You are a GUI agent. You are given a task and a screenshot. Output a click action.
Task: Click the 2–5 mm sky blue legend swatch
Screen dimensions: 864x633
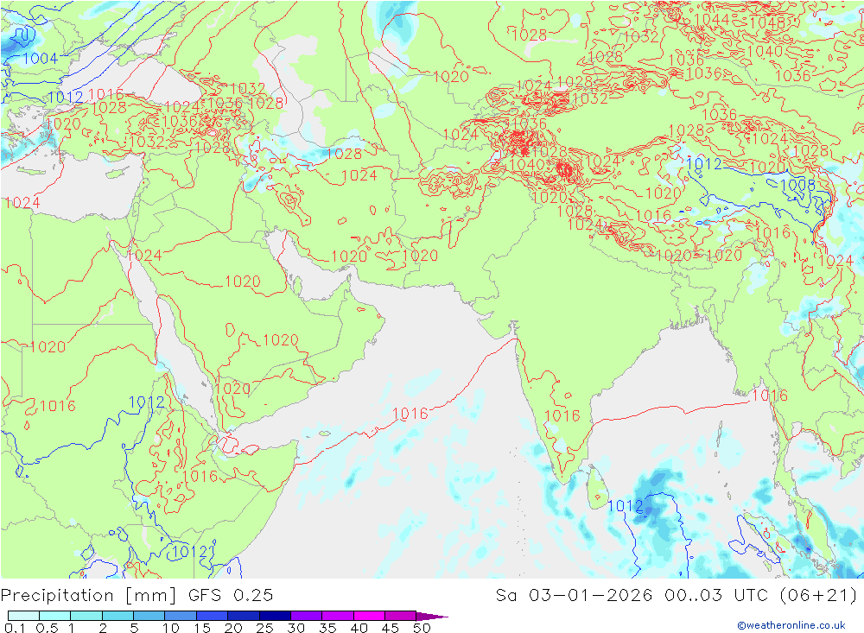pyautogui.click(x=118, y=616)
